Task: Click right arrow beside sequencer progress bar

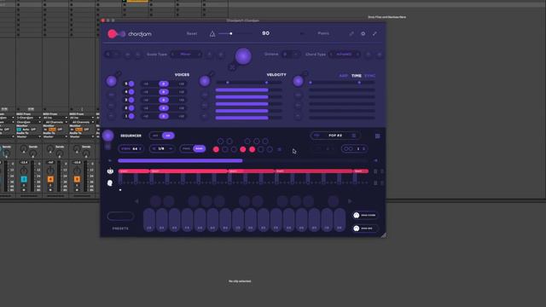Action: [375, 160]
